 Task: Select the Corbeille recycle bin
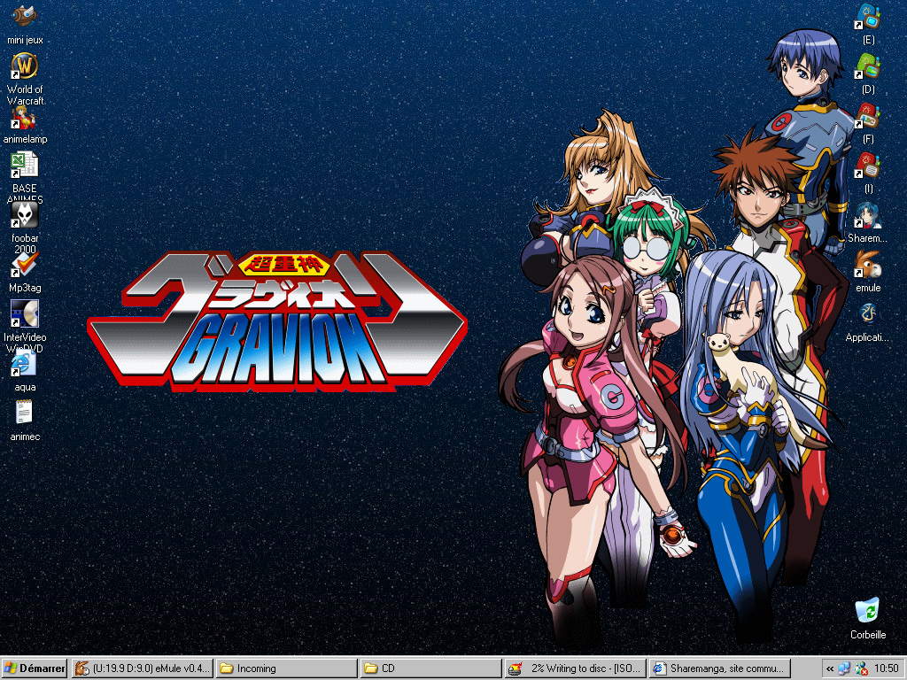[x=868, y=619]
